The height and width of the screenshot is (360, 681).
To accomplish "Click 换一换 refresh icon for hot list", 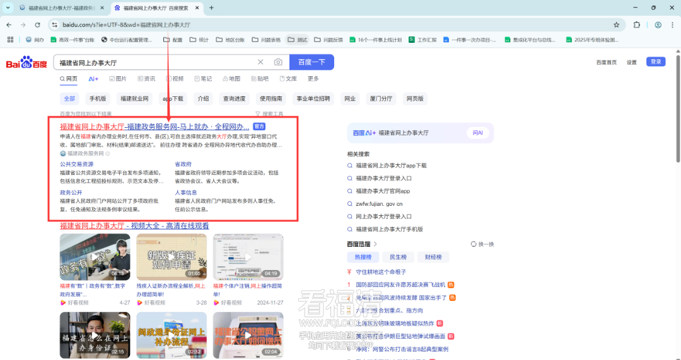I will (474, 244).
